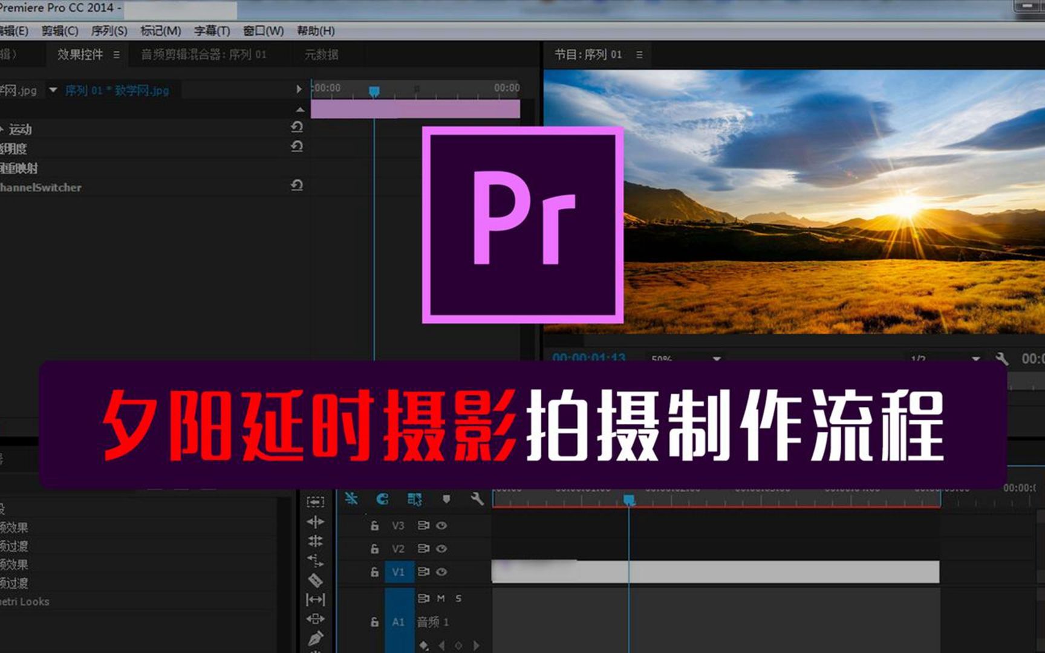Select the Slip tool
Viewport: 1045px width, 653px height.
pyautogui.click(x=315, y=599)
